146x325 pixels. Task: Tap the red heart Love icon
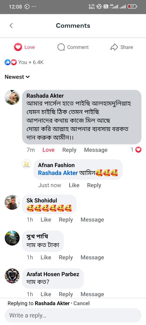point(18,47)
